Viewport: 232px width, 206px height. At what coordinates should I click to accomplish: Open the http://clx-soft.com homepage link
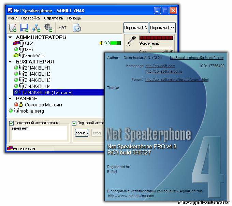pyautogui.click(x=160, y=66)
